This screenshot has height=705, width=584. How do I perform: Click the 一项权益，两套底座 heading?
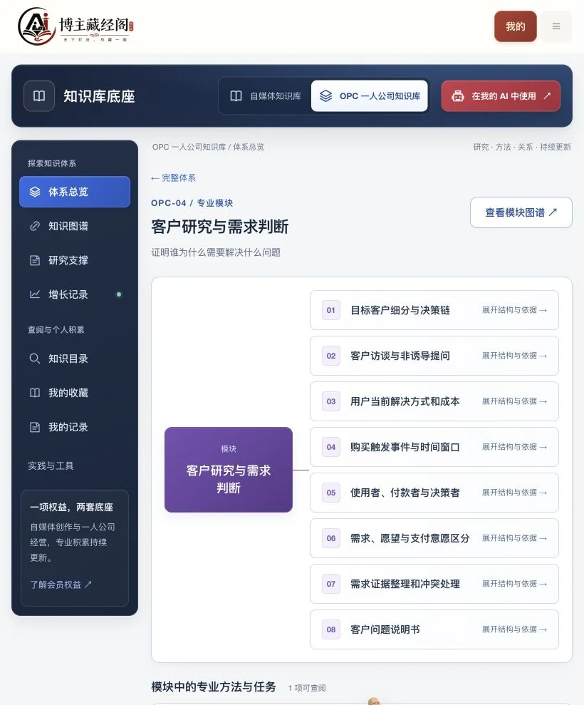[x=71, y=507]
